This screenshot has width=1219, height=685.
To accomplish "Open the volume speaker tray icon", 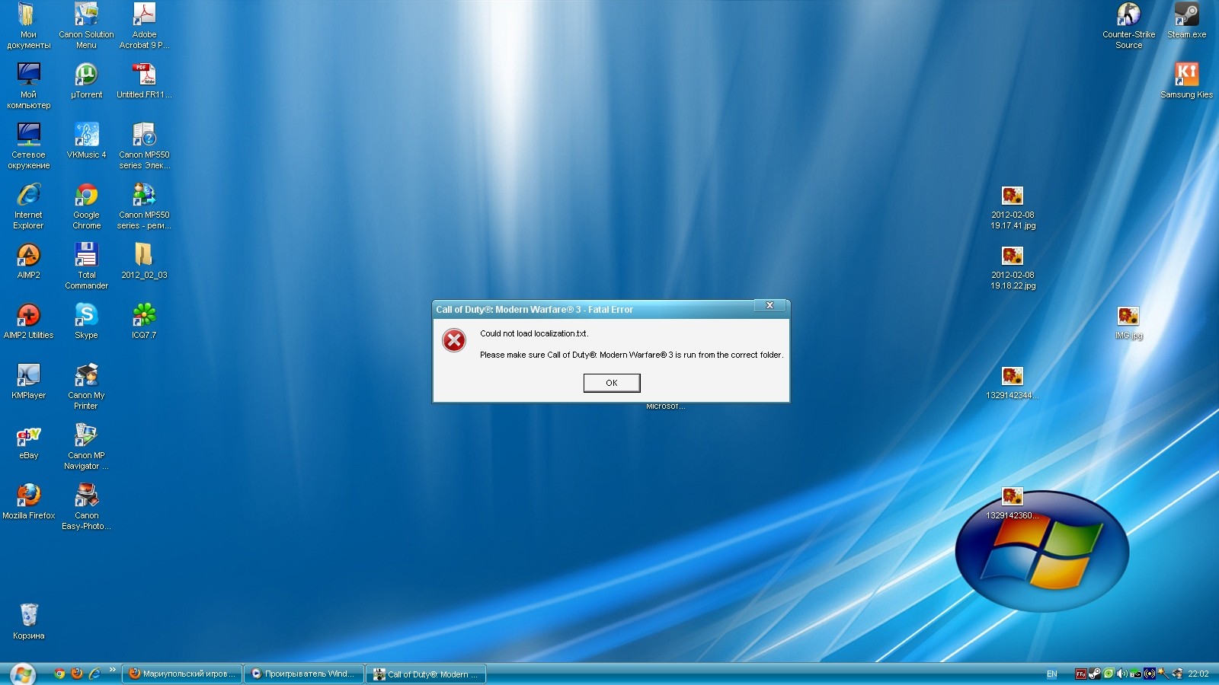I will 1122,674.
